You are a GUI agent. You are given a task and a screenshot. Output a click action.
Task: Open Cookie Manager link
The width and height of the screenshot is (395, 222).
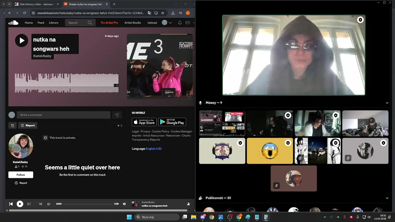[181, 131]
